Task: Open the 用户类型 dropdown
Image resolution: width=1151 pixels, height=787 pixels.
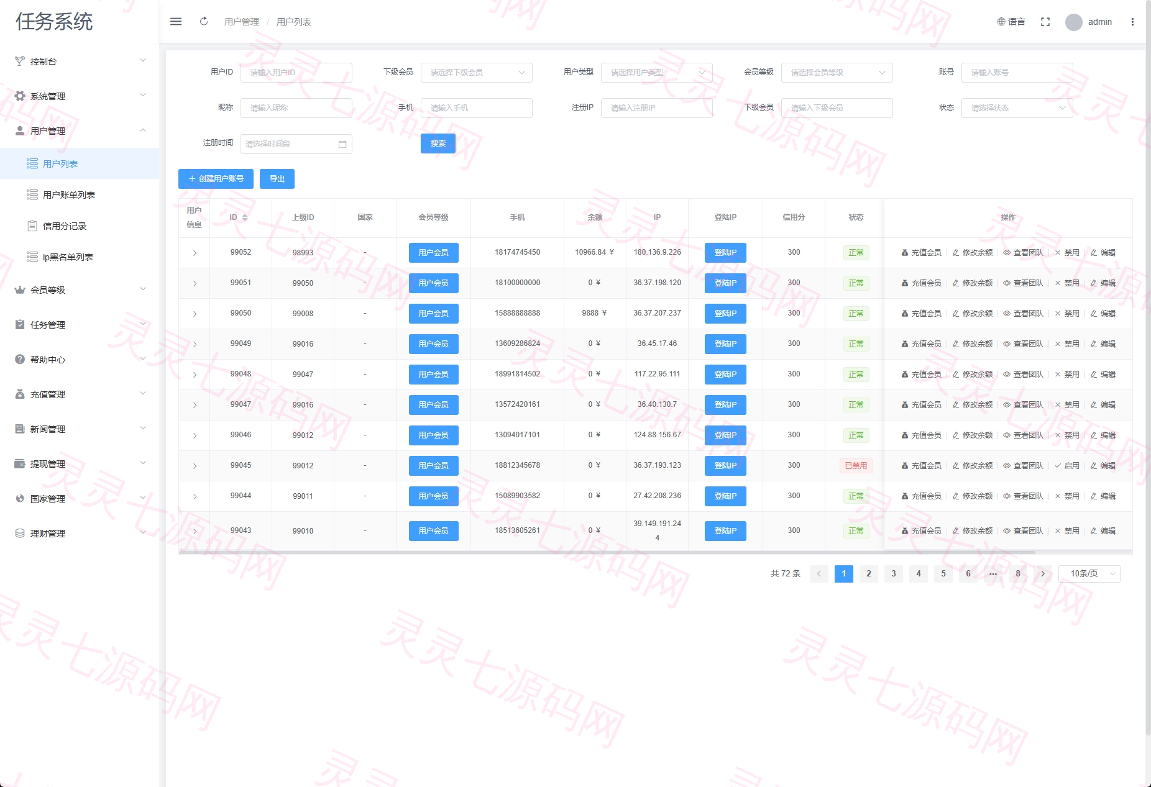Action: pyautogui.click(x=657, y=73)
